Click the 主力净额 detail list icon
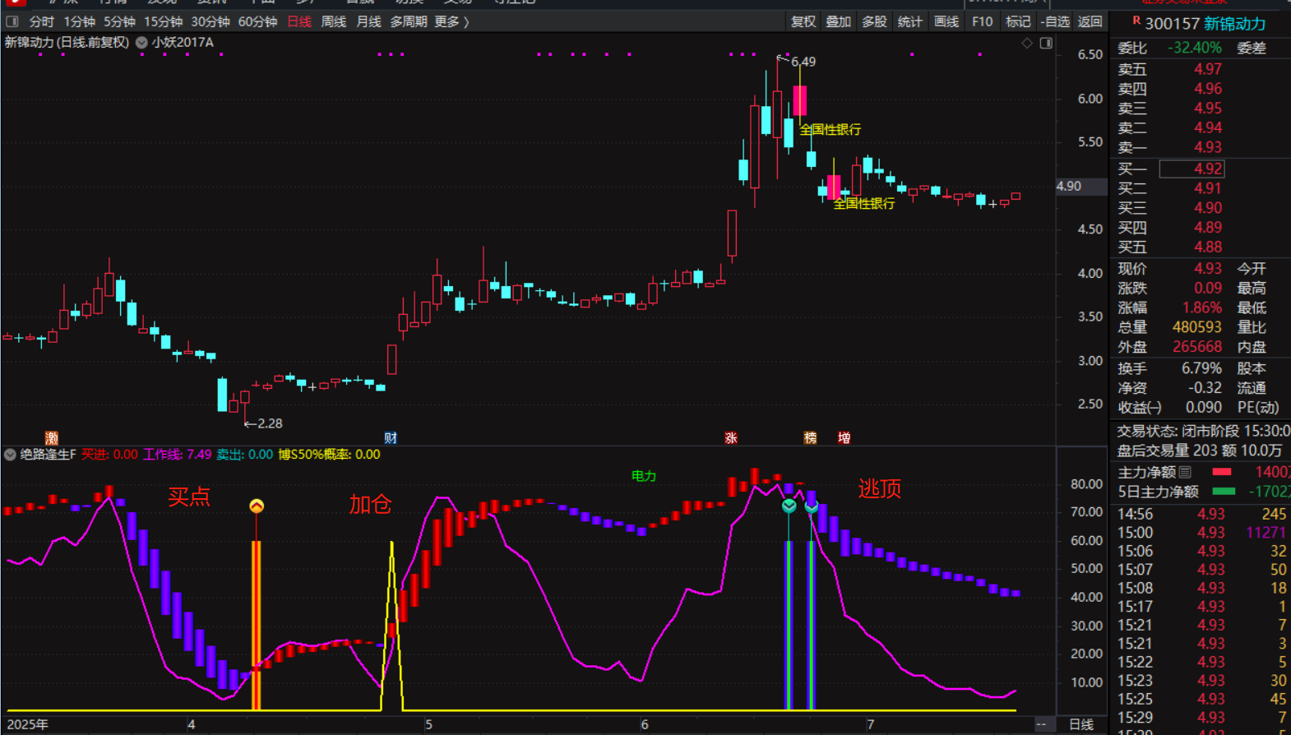This screenshot has height=735, width=1291. pos(1185,472)
